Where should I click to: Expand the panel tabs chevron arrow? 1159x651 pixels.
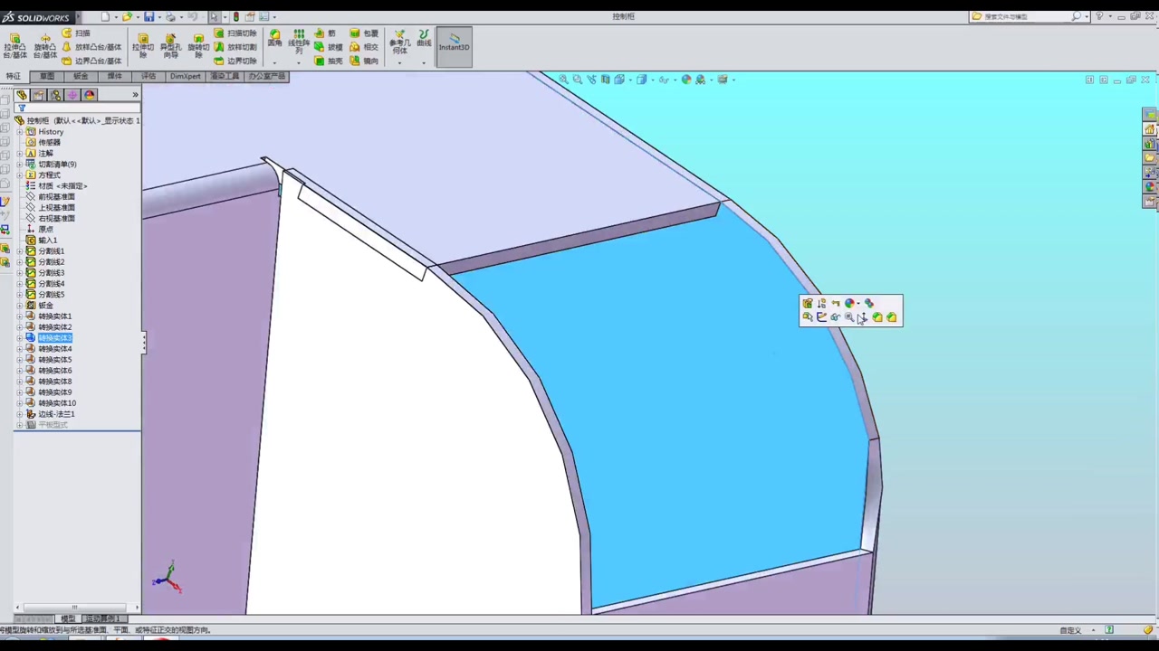coord(135,95)
